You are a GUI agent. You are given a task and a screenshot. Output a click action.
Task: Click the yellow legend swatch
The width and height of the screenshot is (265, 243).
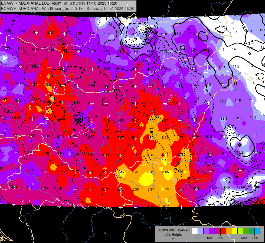click(x=235, y=231)
